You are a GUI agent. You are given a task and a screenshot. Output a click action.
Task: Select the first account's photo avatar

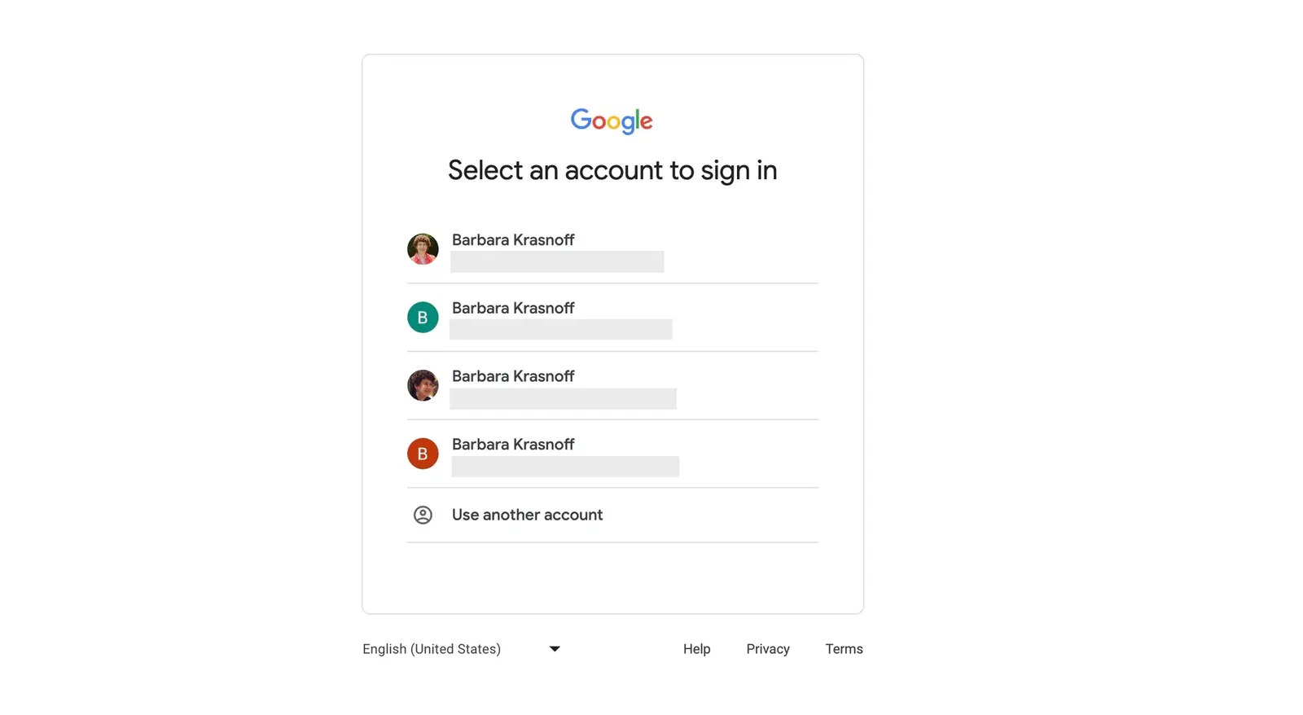point(423,249)
